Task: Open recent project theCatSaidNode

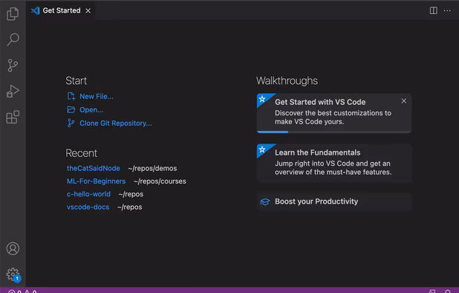Action: point(94,168)
